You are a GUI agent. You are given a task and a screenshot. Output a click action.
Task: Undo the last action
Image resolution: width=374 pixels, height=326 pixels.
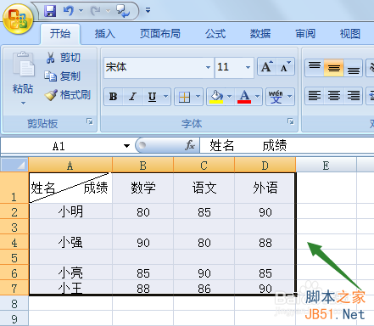[69, 11]
